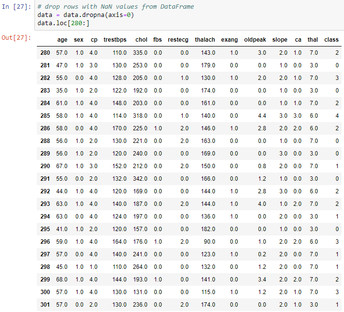Select row index 281

tap(45, 65)
